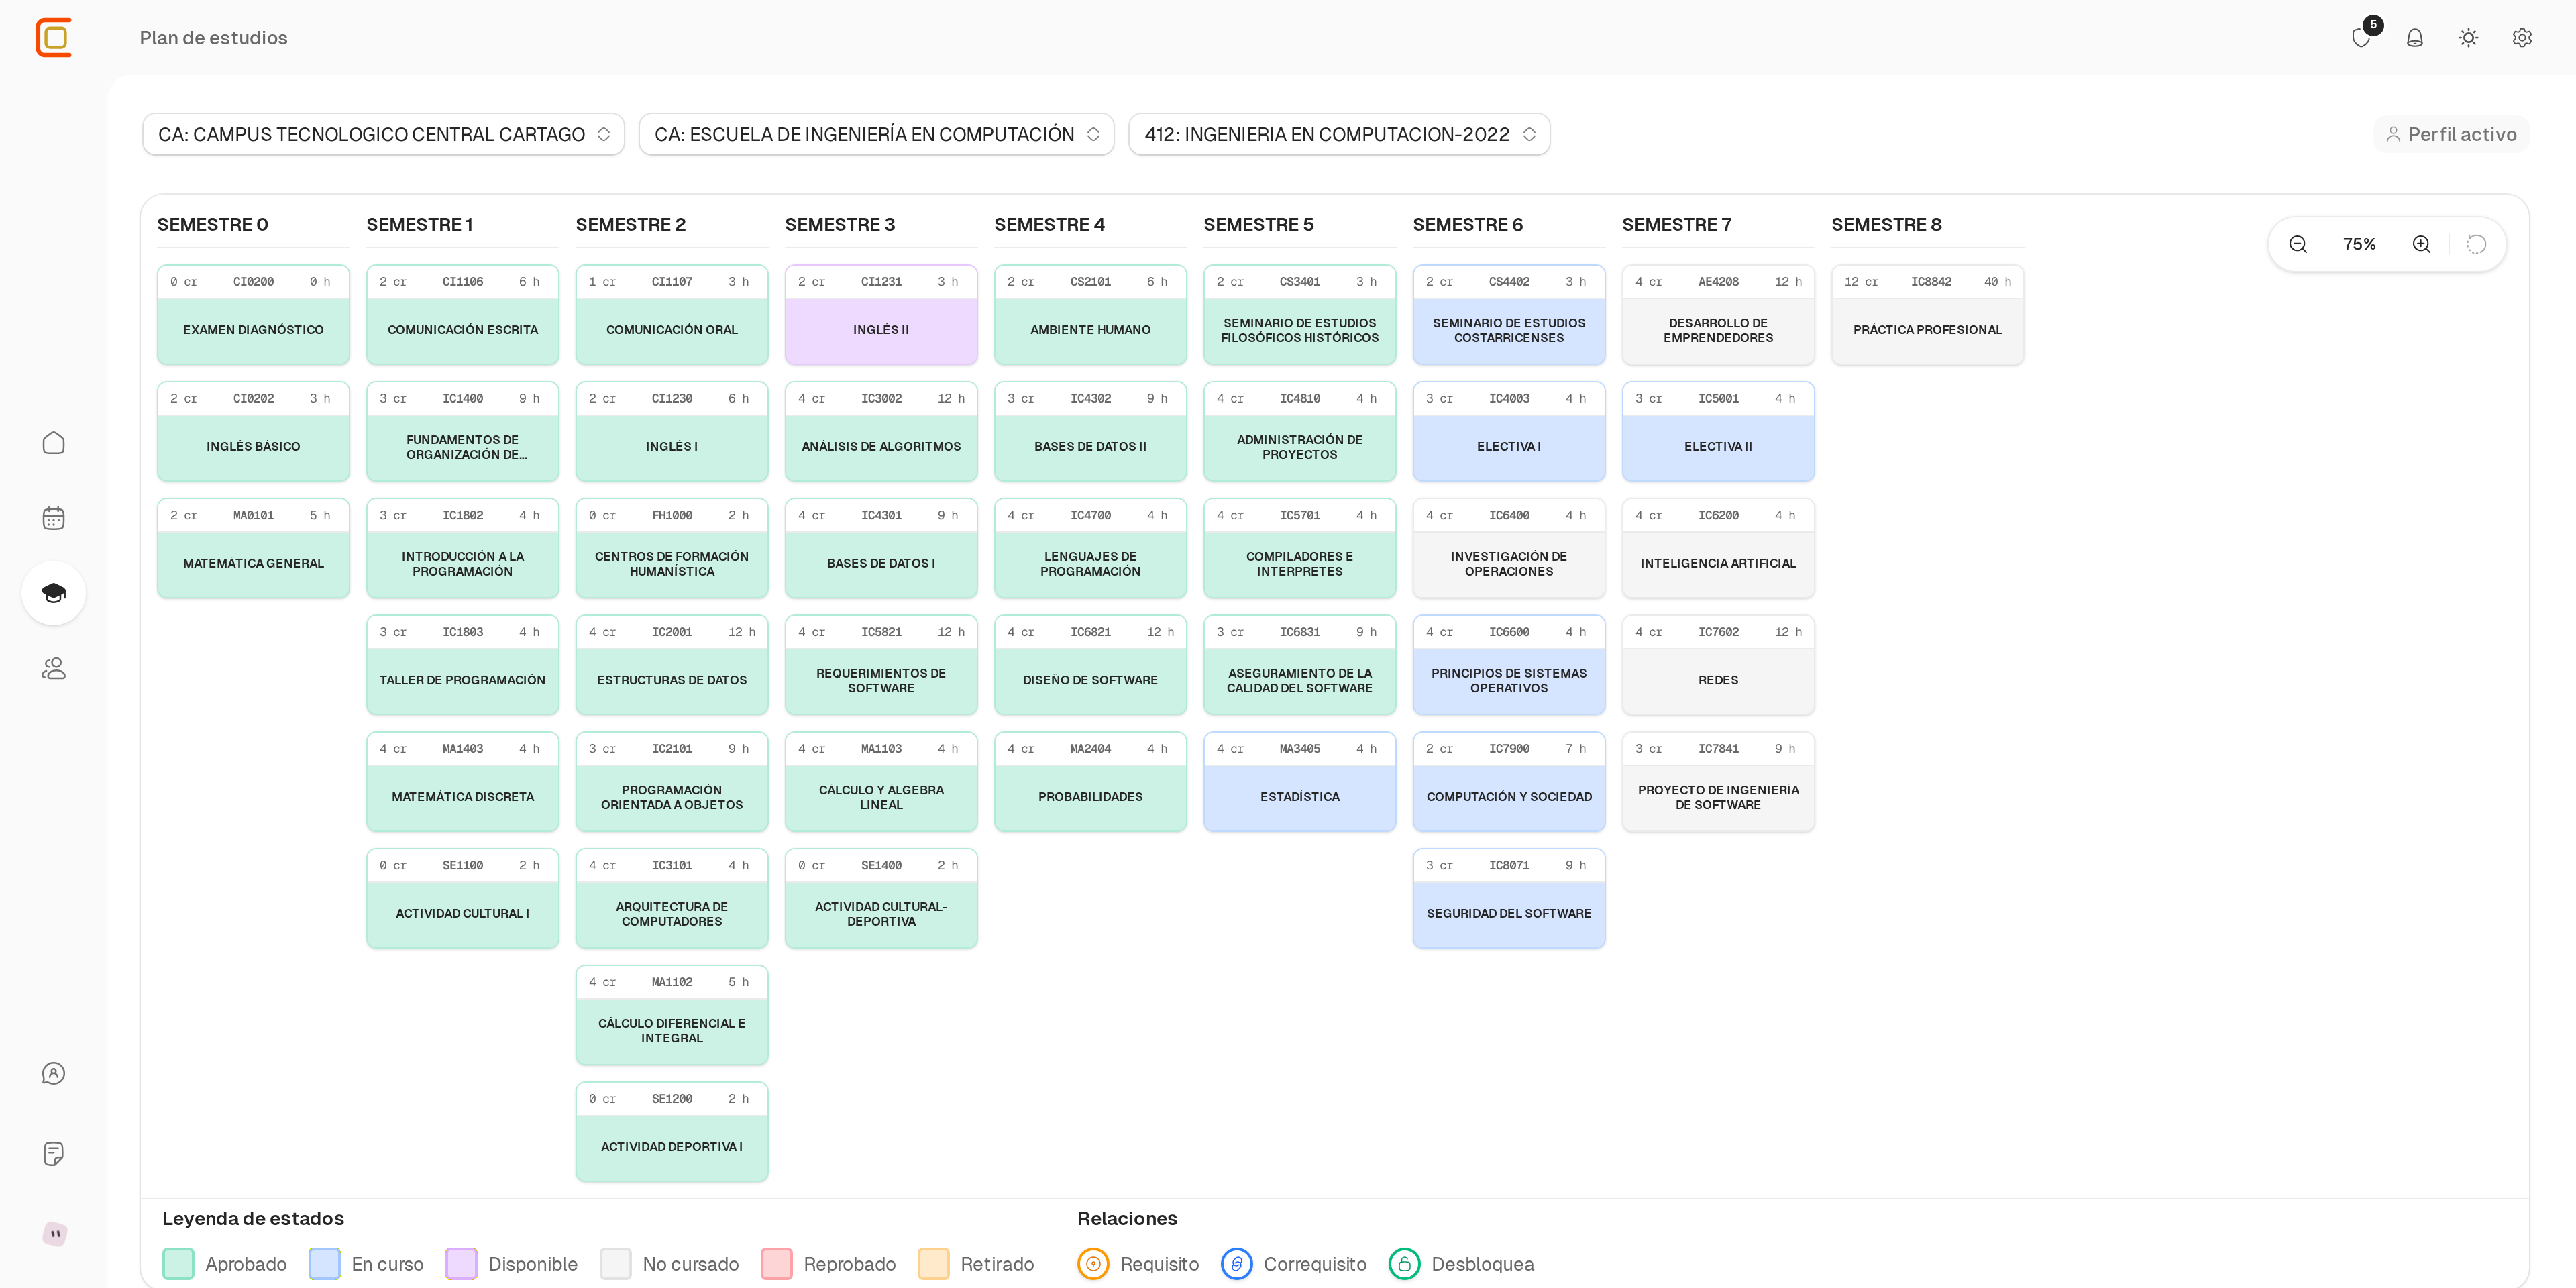Click the orange app logo icon

tap(54, 38)
